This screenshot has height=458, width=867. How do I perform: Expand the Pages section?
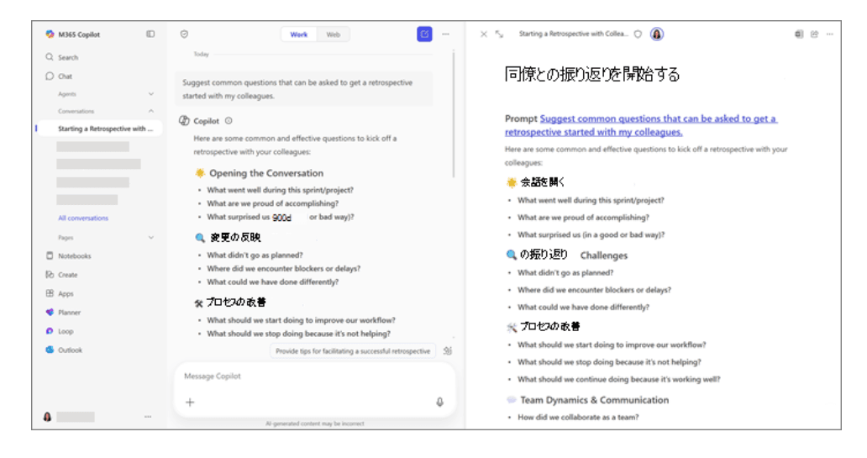(151, 238)
